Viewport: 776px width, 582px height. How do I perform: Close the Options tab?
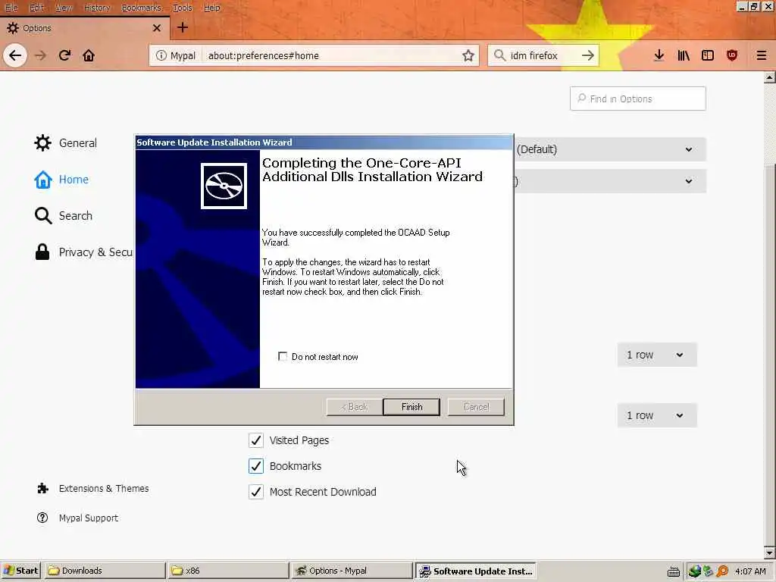157,28
